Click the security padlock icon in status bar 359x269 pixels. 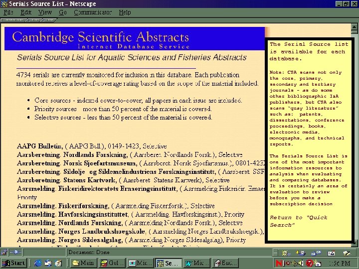pyautogui.click(x=4, y=253)
